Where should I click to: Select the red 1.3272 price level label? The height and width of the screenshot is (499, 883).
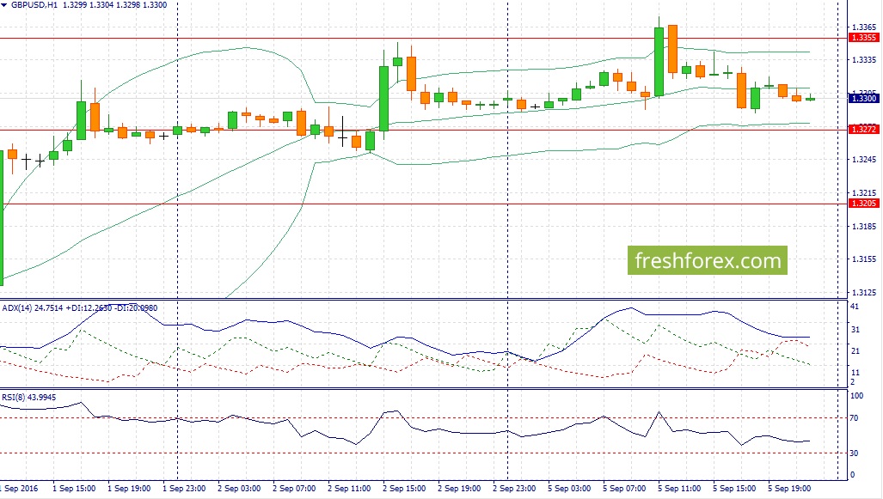863,130
